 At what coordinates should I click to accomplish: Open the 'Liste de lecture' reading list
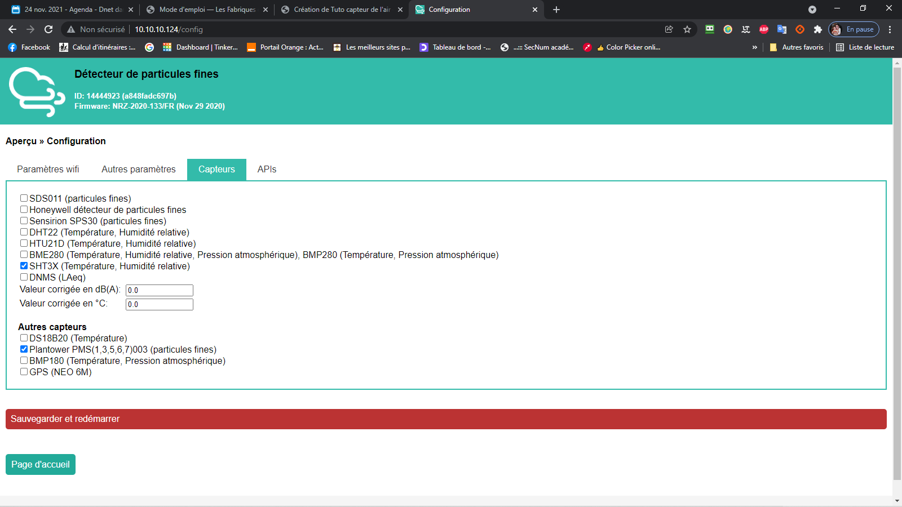click(865, 47)
